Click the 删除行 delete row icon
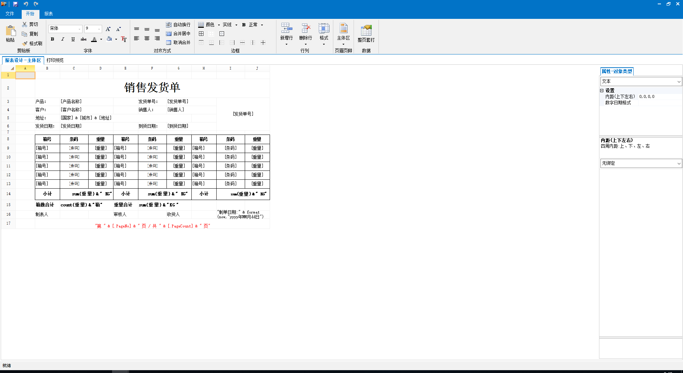Viewport: 683px width, 373px height. [x=306, y=28]
